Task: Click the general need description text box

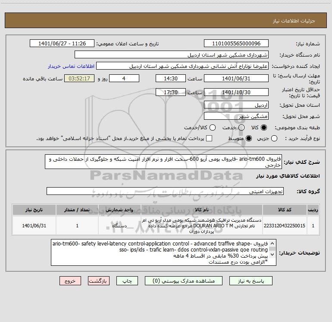Action: pyautogui.click(x=163, y=162)
